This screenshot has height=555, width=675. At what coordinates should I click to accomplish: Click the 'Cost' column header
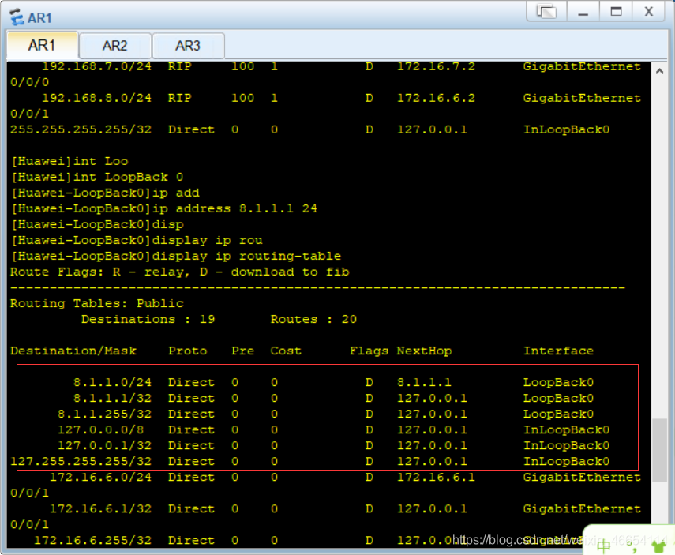[x=286, y=351]
